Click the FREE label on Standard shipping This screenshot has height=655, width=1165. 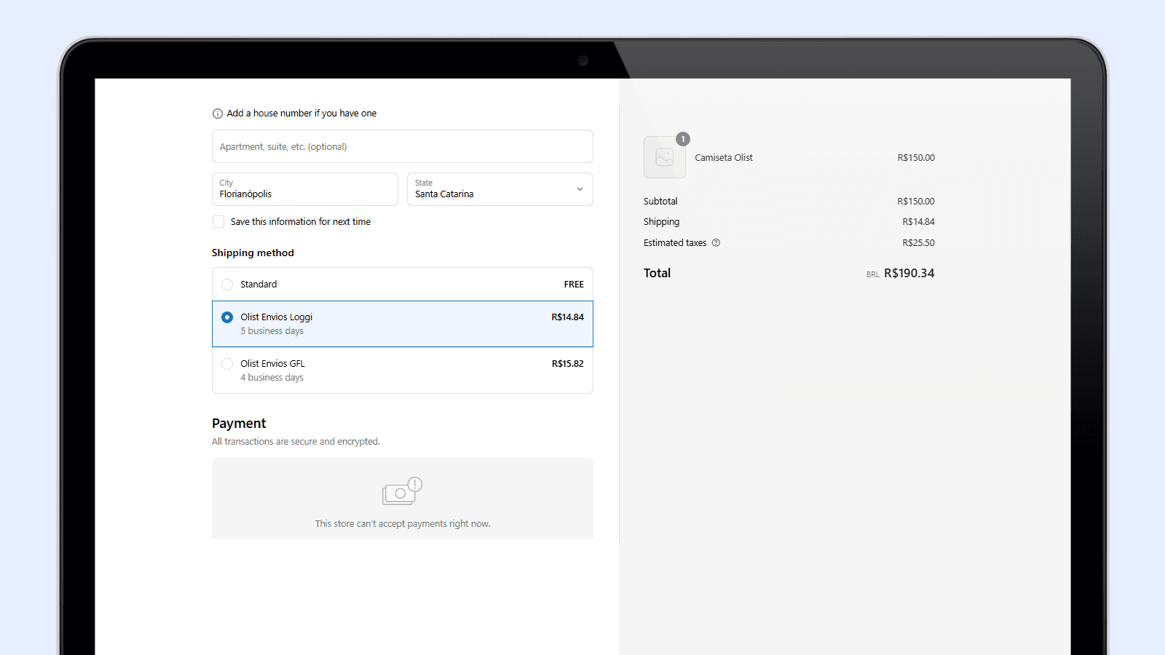[x=574, y=285]
